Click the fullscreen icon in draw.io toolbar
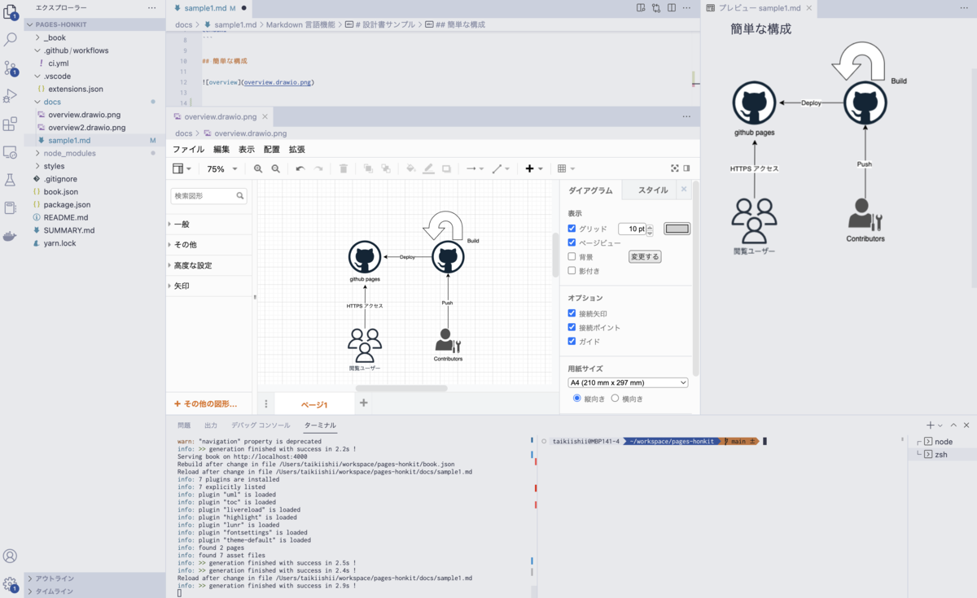The image size is (977, 598). tap(674, 168)
